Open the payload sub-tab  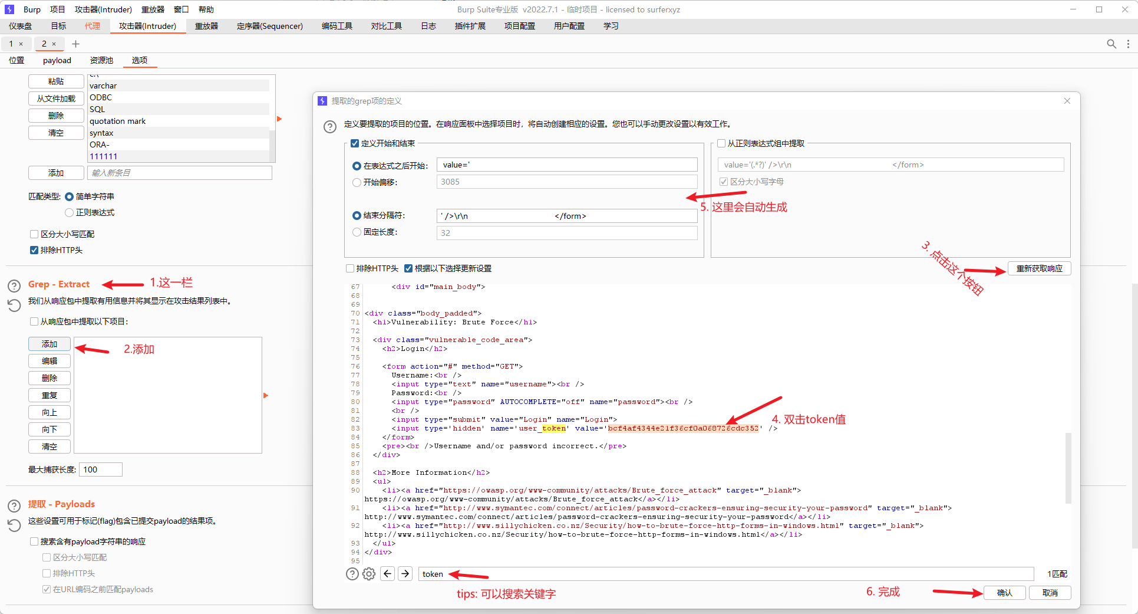(57, 60)
